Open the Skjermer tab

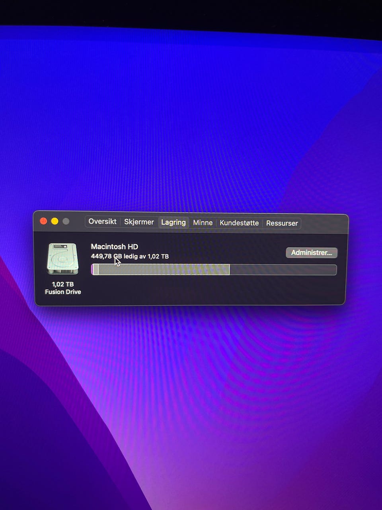pos(139,222)
